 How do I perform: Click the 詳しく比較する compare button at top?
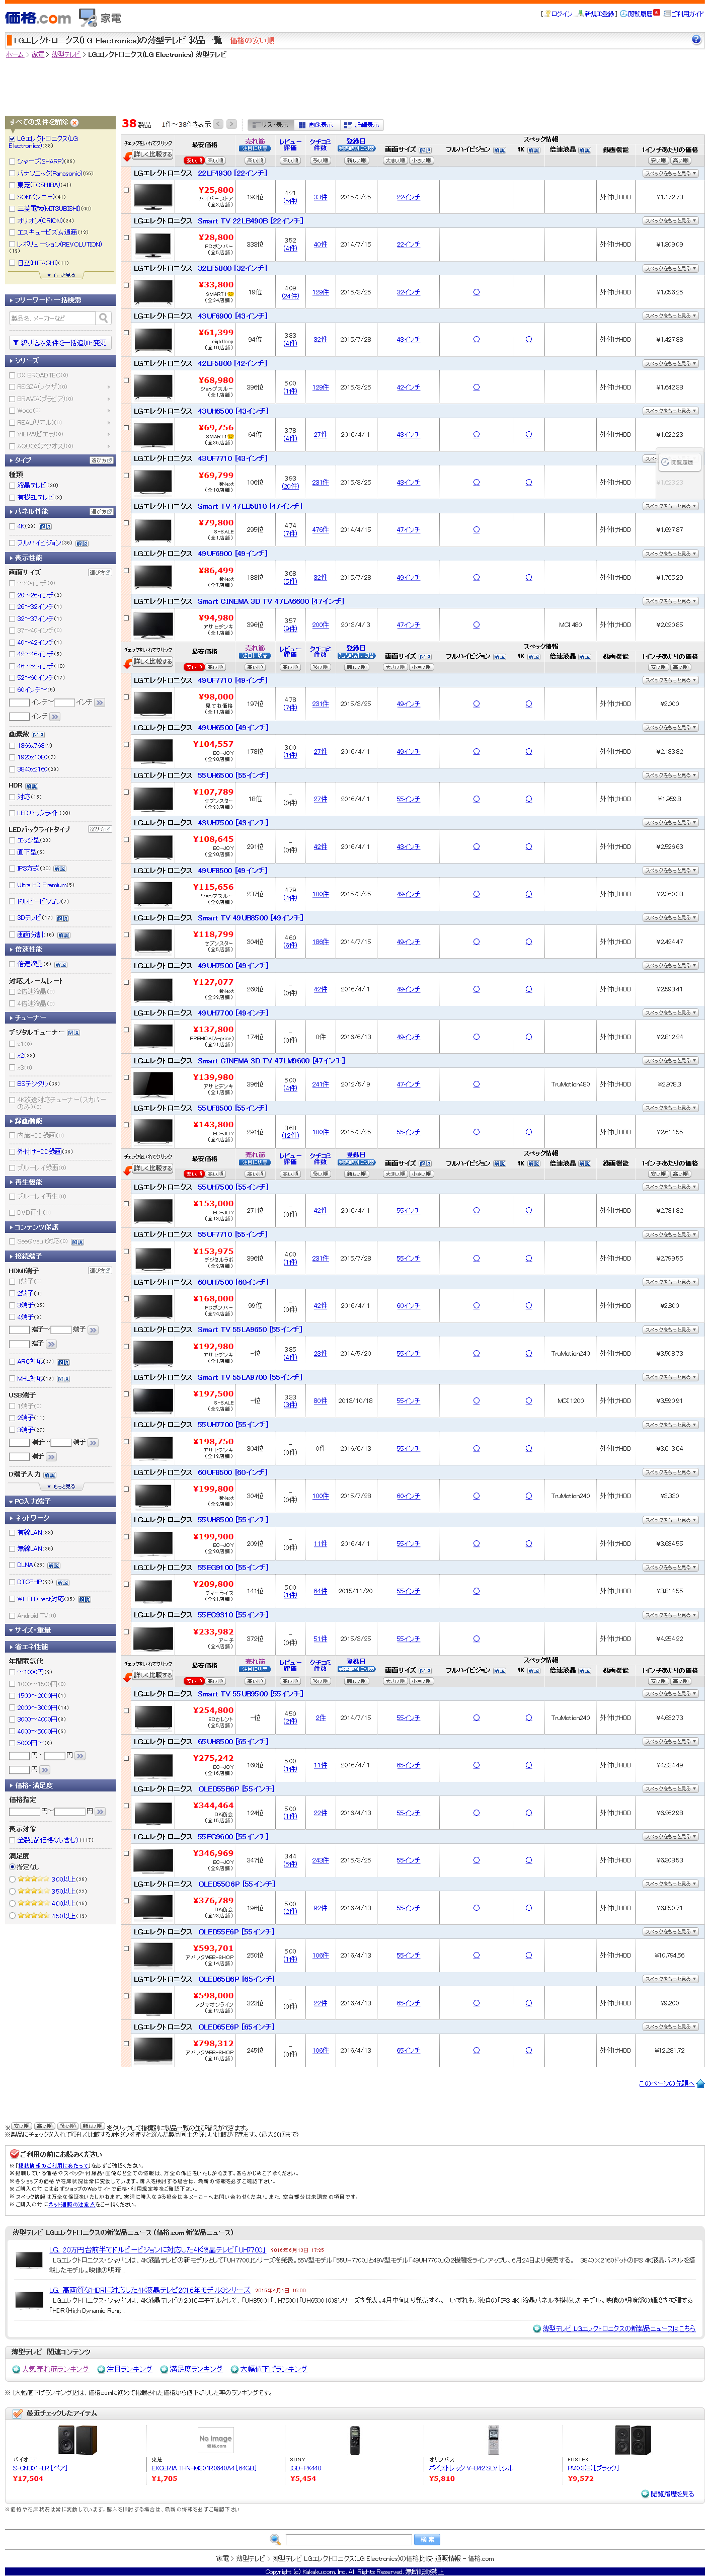pyautogui.click(x=152, y=155)
